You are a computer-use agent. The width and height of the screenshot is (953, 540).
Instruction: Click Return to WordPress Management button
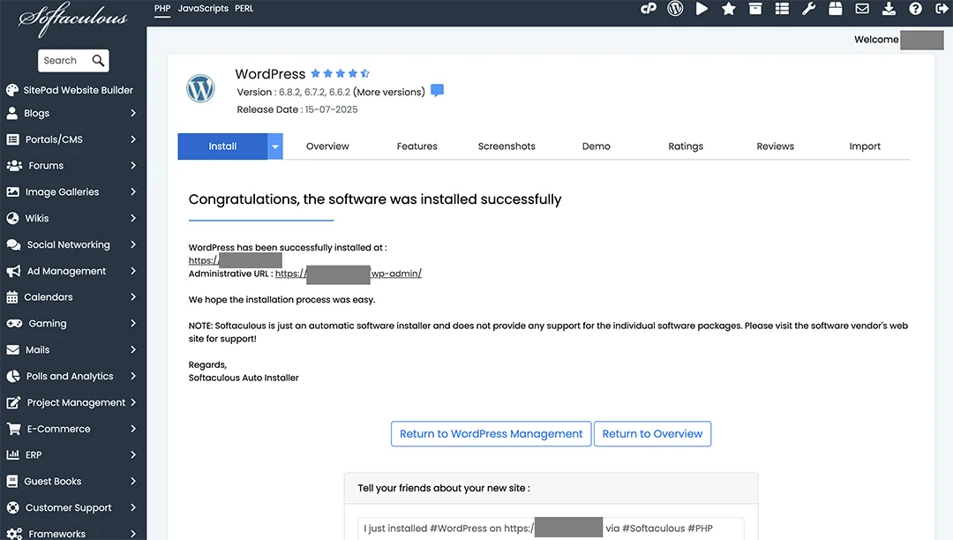pos(492,434)
